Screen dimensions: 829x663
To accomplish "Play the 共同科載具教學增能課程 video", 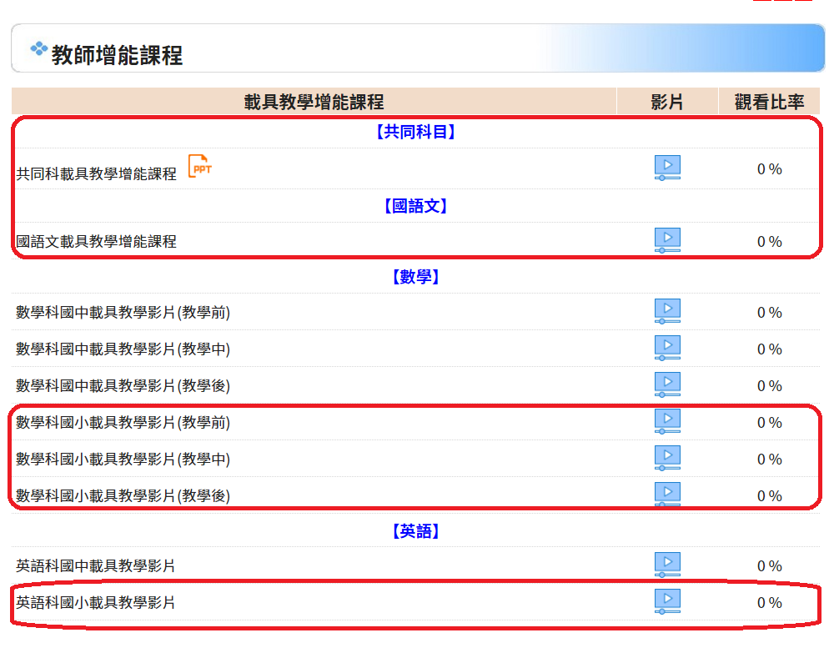I will tap(667, 168).
